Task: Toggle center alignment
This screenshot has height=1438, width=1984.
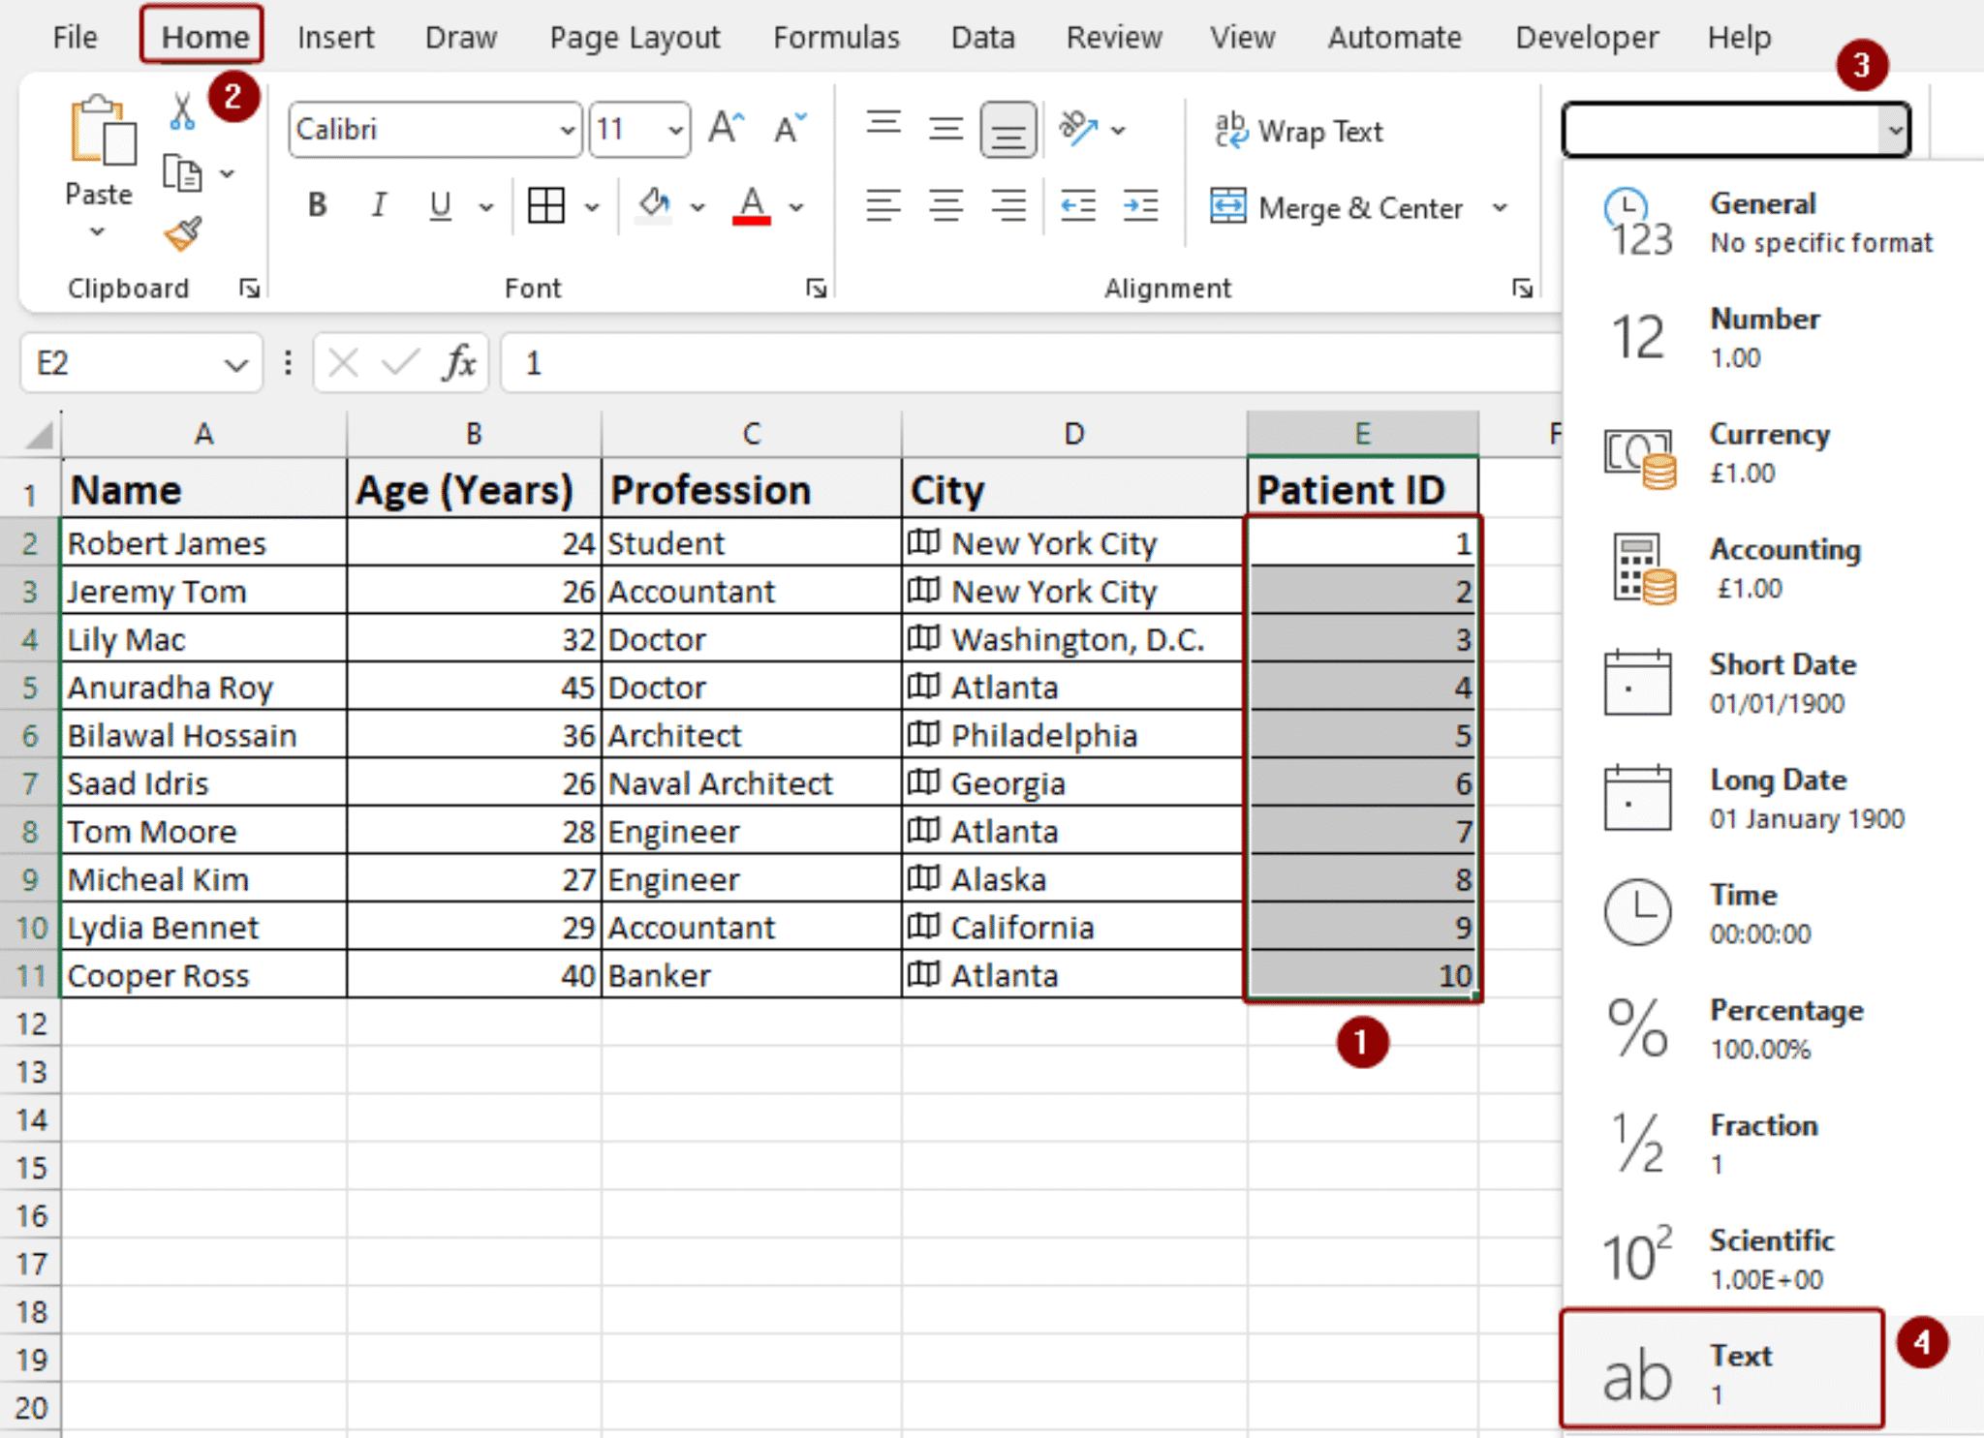Action: click(x=945, y=204)
